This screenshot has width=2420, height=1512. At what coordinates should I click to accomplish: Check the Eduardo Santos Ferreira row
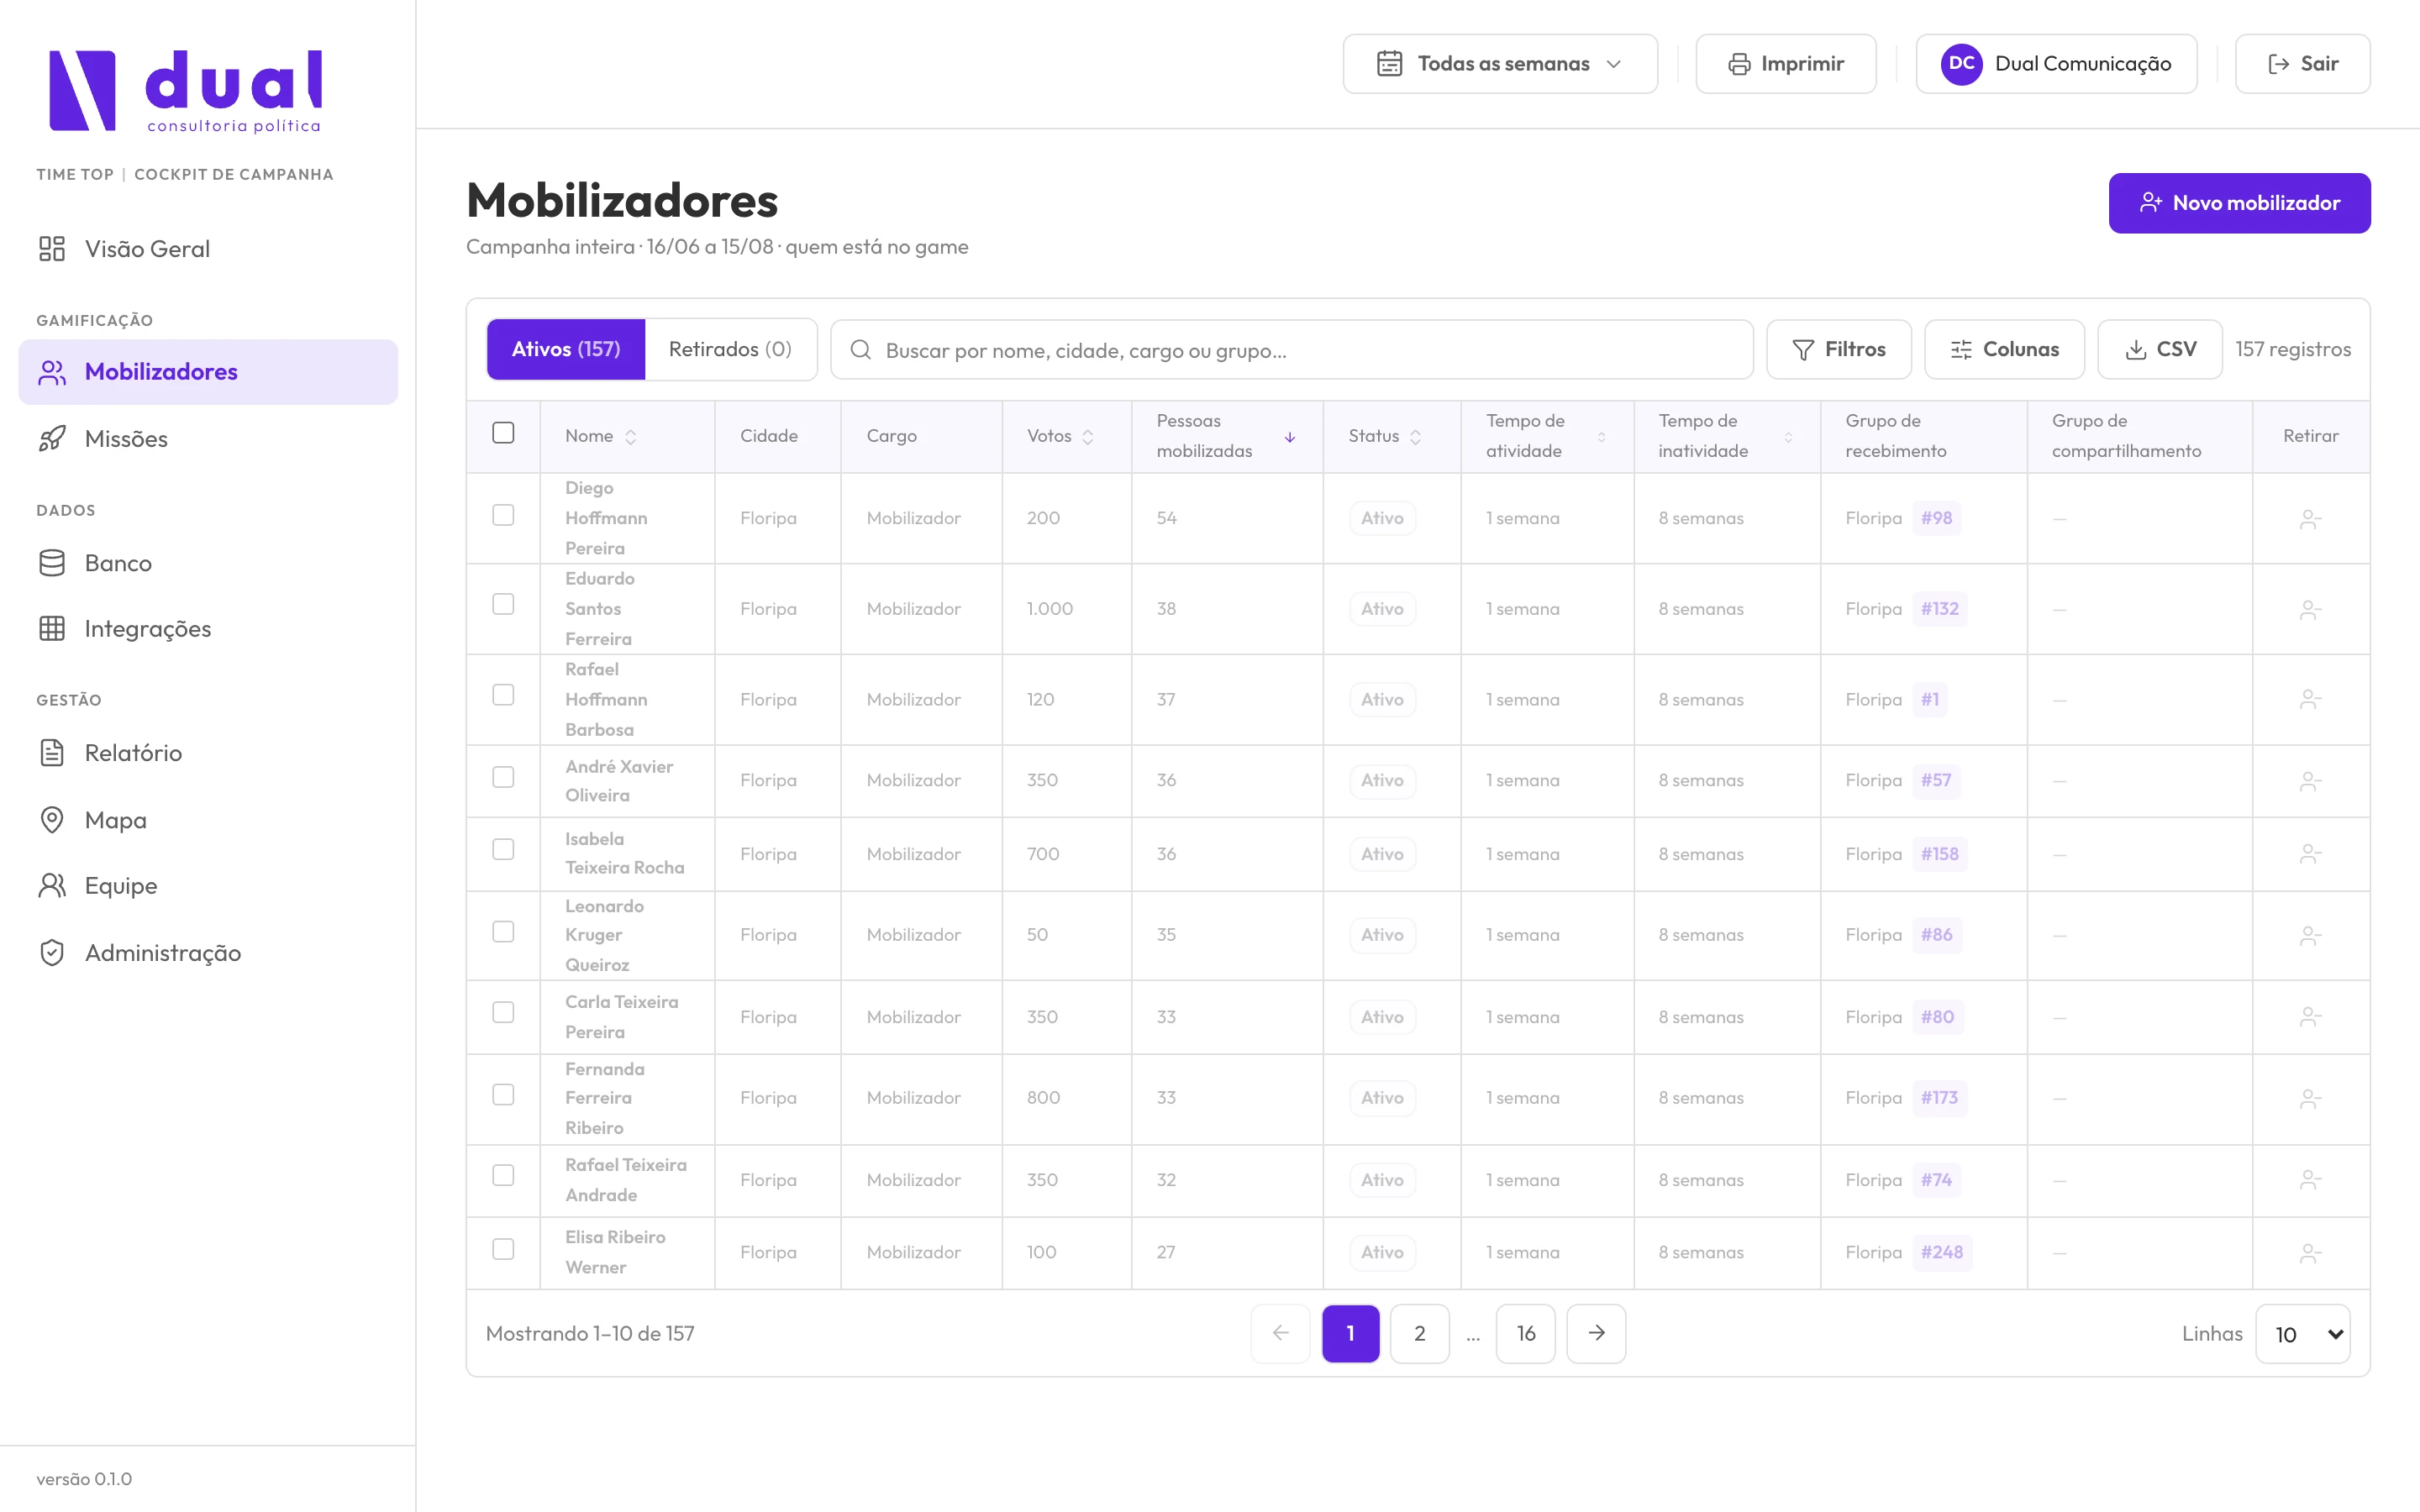coord(503,604)
